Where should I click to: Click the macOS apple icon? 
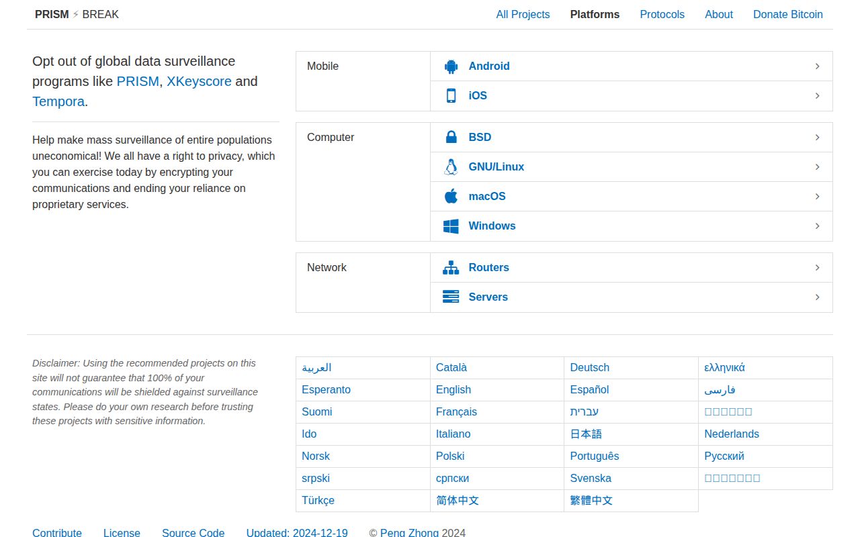[451, 197]
